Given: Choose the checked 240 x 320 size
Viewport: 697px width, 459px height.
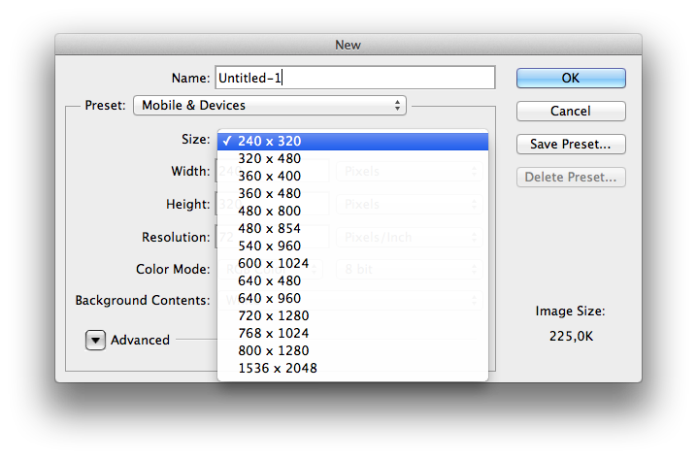Looking at the screenshot, I should coord(353,142).
